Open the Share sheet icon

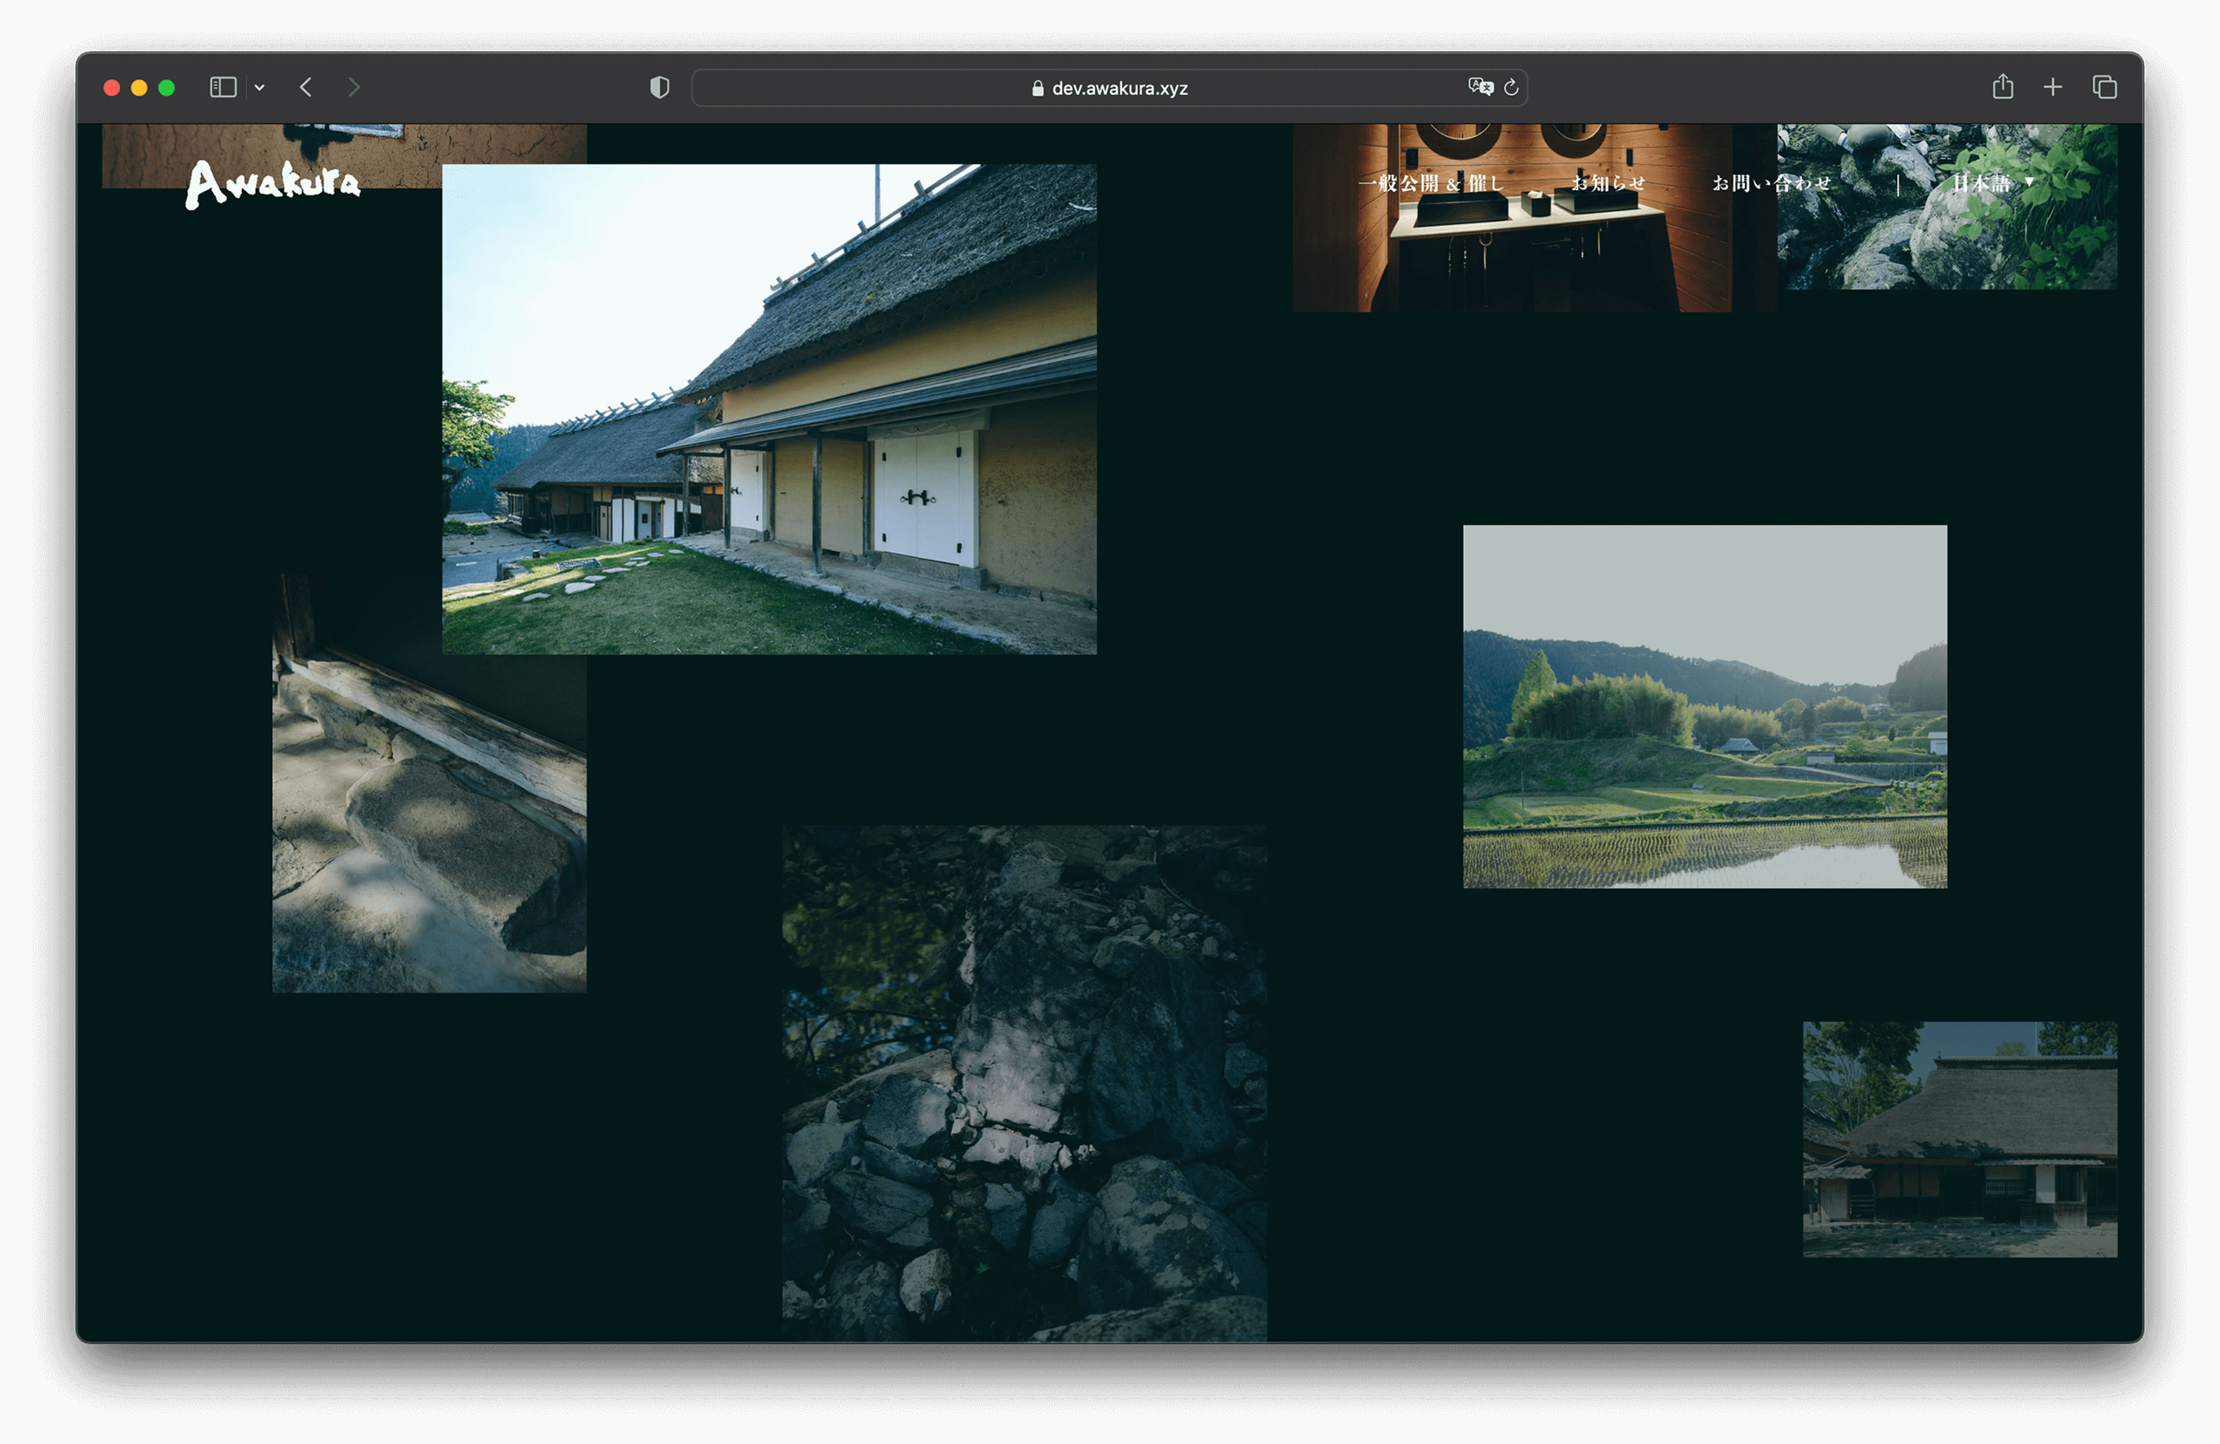pos(2003,87)
